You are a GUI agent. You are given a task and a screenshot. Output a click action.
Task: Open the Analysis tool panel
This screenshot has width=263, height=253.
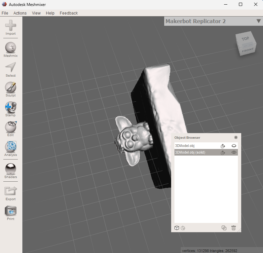[11, 149]
